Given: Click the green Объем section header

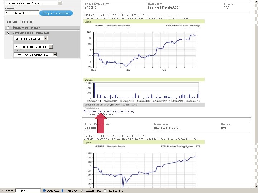Looking at the screenshot, I should 144,80.
